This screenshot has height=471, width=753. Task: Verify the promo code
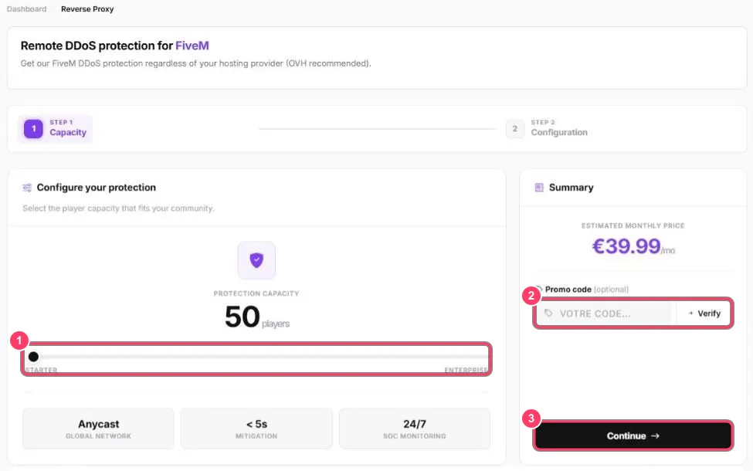(704, 313)
